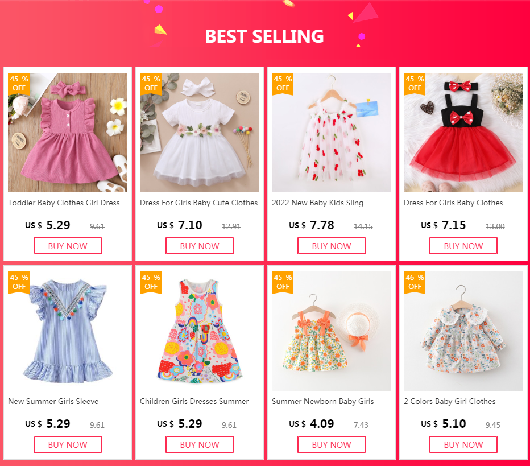Click BUY NOW under the 7.10 dress
This screenshot has height=466, width=530.
click(x=200, y=246)
